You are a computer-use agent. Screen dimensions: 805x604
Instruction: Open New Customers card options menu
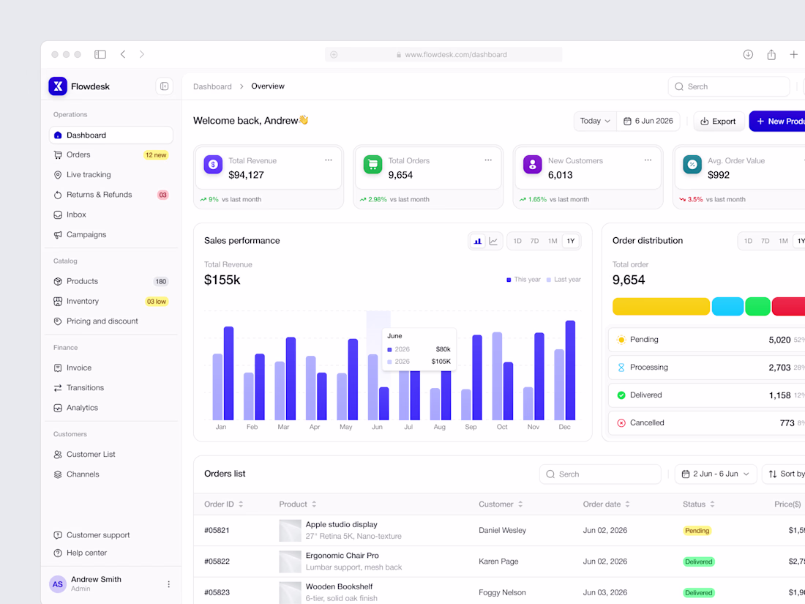coord(648,160)
